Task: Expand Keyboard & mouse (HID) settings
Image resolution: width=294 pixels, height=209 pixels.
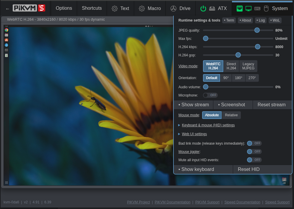Action: [x=208, y=125]
